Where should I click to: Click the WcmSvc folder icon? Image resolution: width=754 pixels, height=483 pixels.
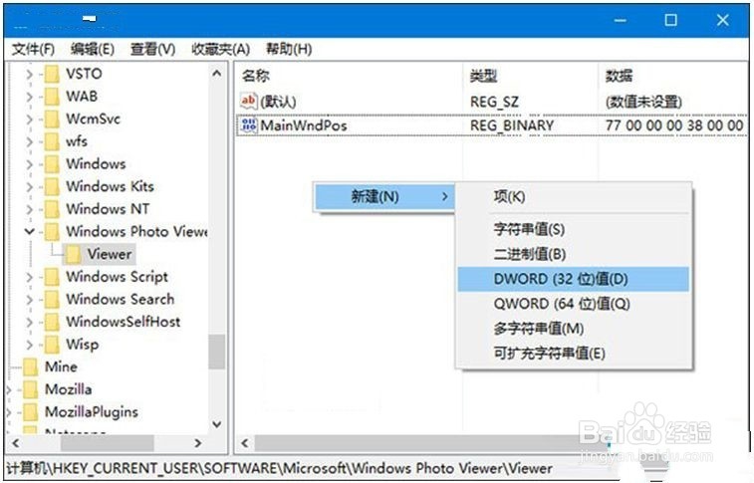pyautogui.click(x=52, y=120)
